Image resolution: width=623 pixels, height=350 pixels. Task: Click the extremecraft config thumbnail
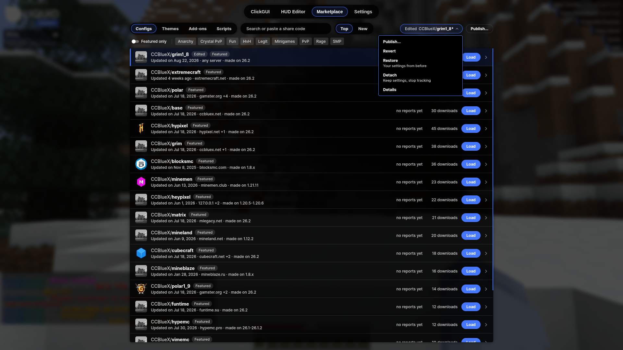pos(141,75)
